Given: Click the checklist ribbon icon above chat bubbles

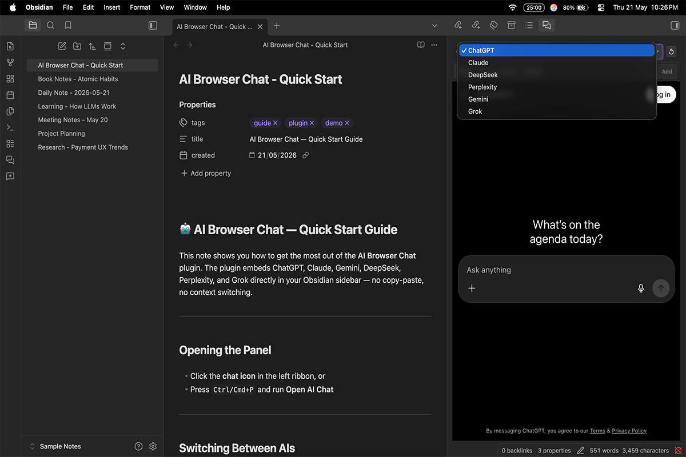Looking at the screenshot, I should (x=10, y=143).
